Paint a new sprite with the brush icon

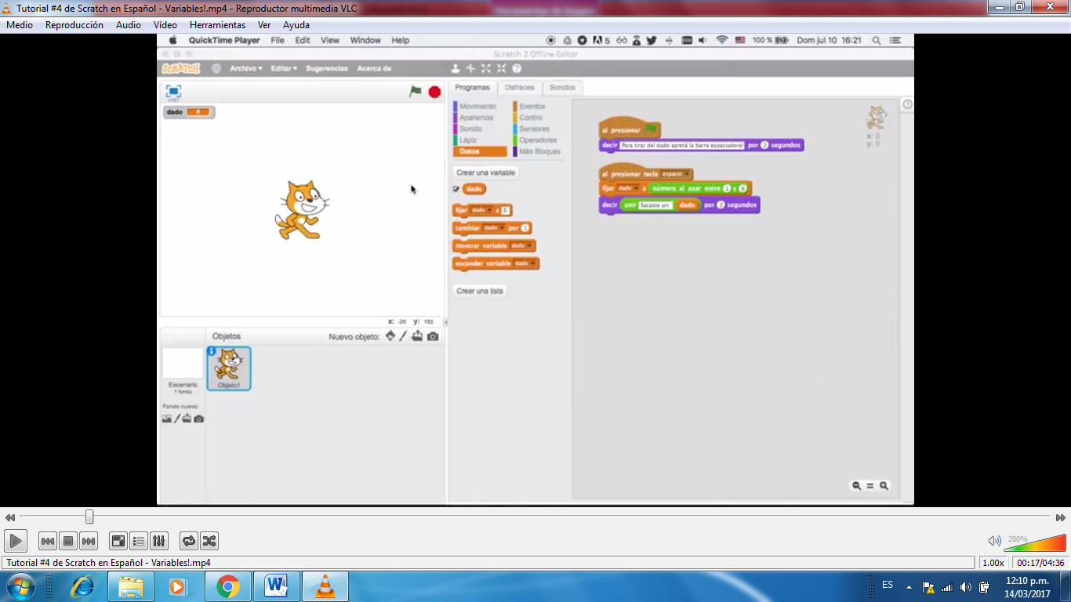pyautogui.click(x=403, y=335)
